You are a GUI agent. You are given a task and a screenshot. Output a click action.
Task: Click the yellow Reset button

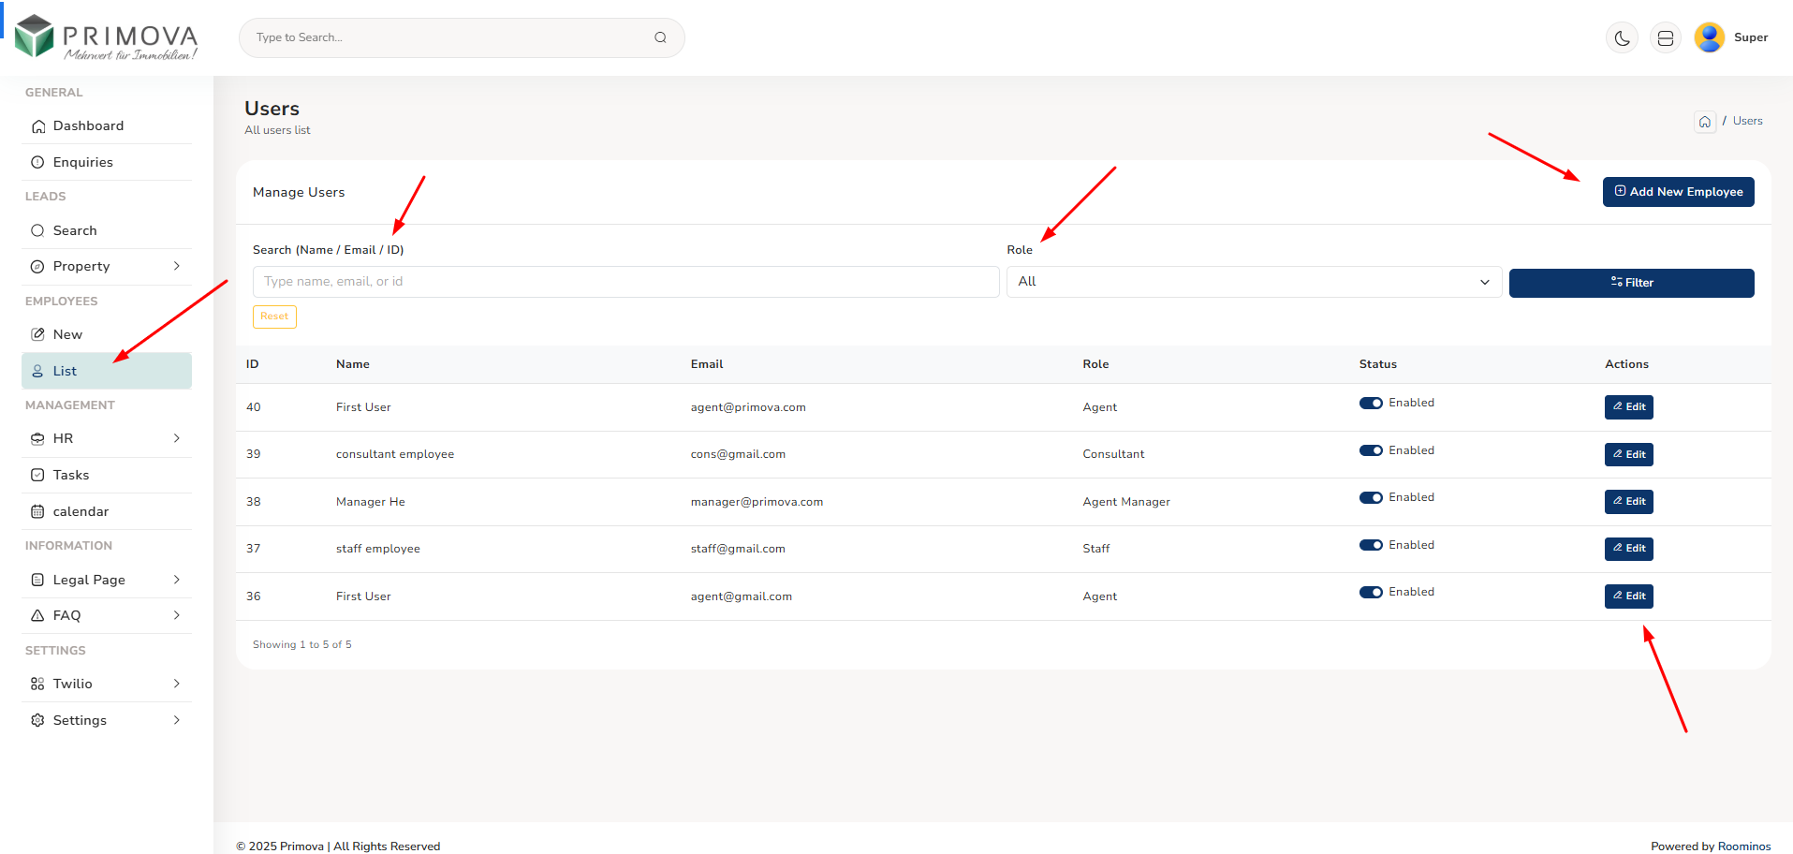[x=274, y=317]
